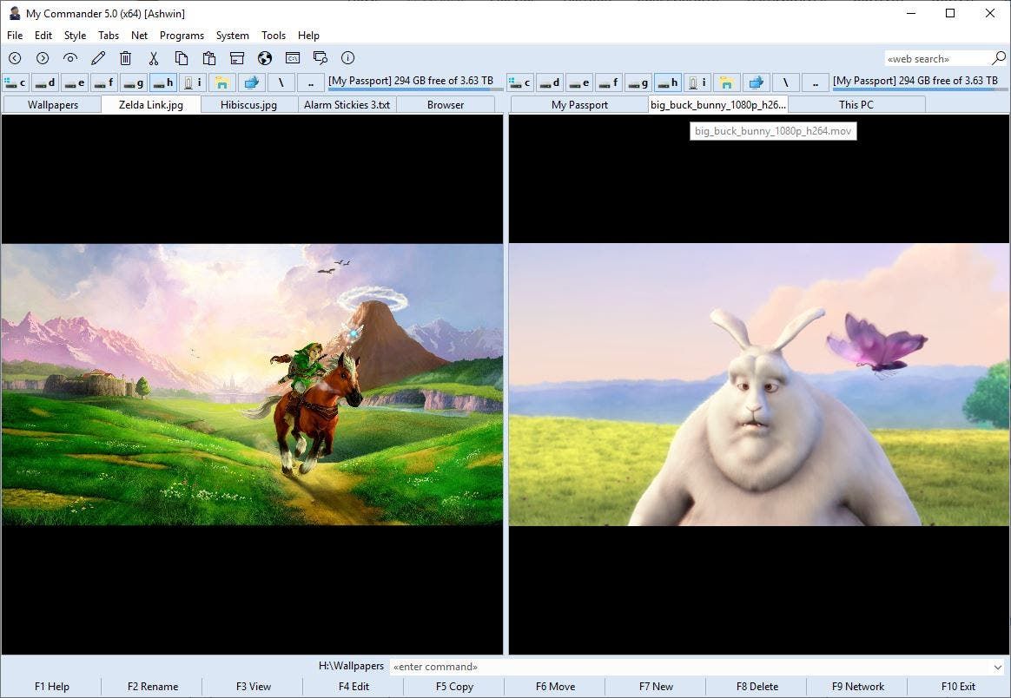This screenshot has height=698, width=1011.
Task: Click the scissors Cut icon
Action: pyautogui.click(x=154, y=58)
